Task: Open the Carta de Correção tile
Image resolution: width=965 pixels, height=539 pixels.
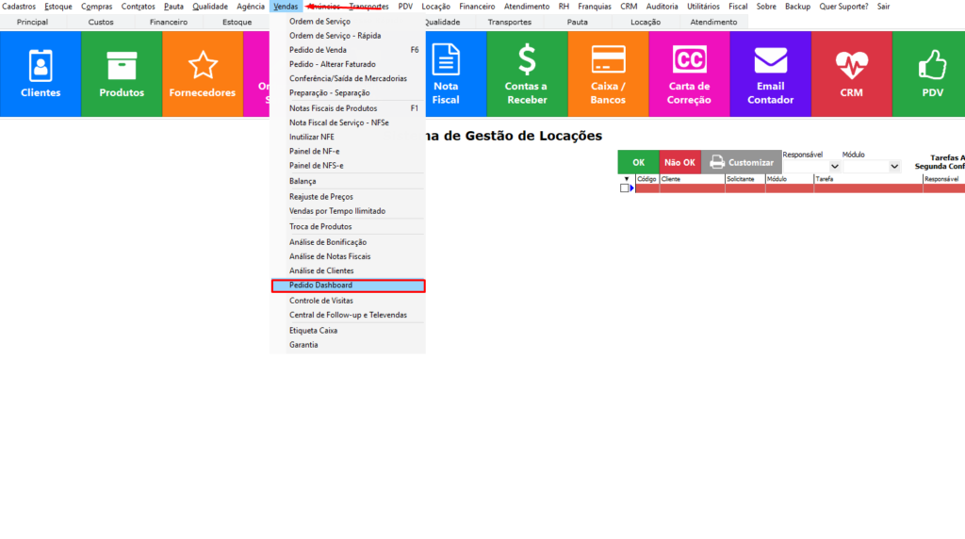Action: pos(689,73)
